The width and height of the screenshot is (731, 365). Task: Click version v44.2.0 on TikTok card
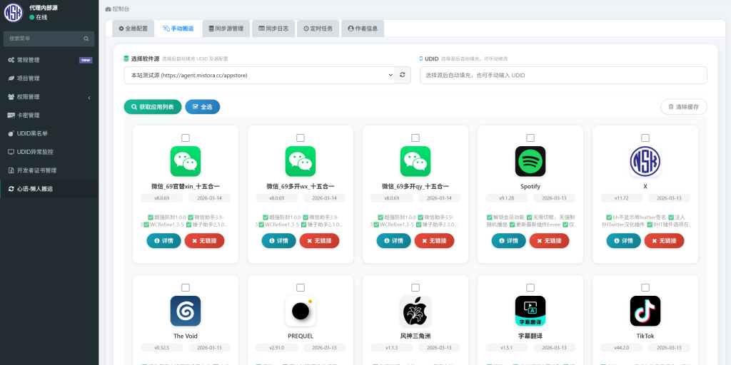coord(622,348)
